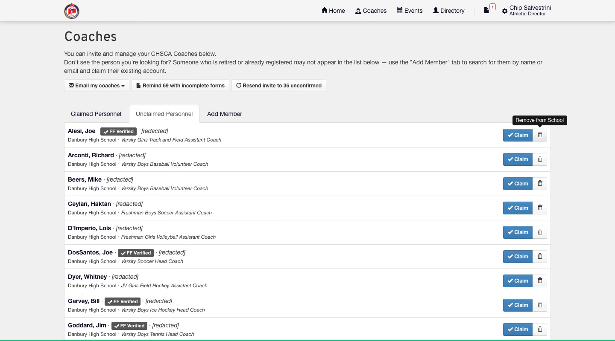Click the Coaches page heading
The height and width of the screenshot is (341, 615).
tap(91, 37)
